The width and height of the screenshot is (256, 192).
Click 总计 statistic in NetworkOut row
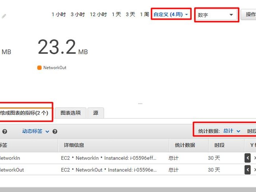click(x=174, y=170)
